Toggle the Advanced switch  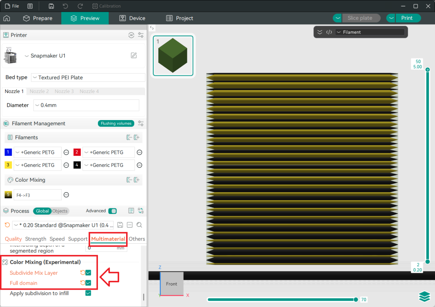(113, 211)
